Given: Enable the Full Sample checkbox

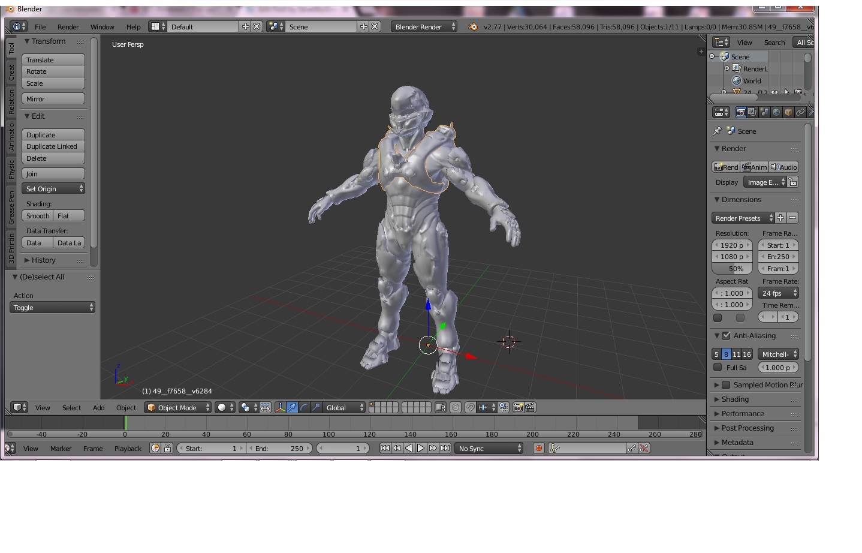Looking at the screenshot, I should 718,367.
